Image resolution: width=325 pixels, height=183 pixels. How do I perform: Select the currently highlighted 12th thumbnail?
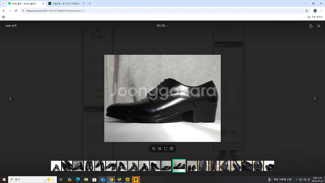179,166
